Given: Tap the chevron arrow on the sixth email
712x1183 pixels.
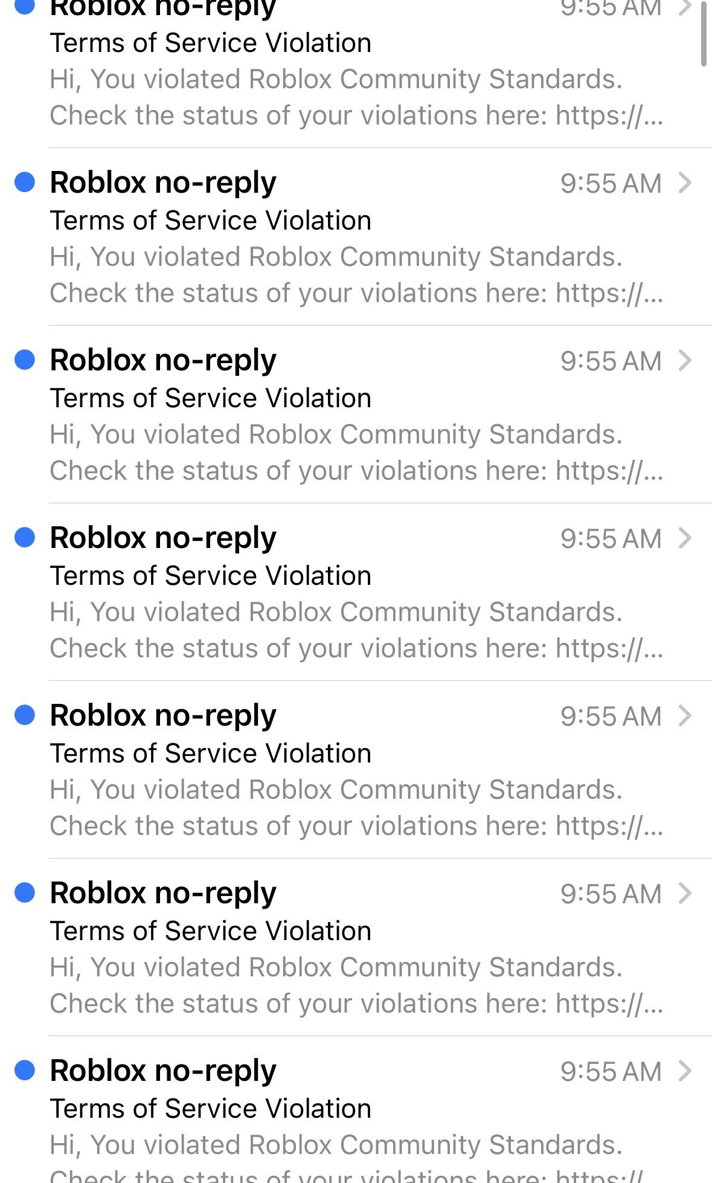Looking at the screenshot, I should (x=684, y=893).
